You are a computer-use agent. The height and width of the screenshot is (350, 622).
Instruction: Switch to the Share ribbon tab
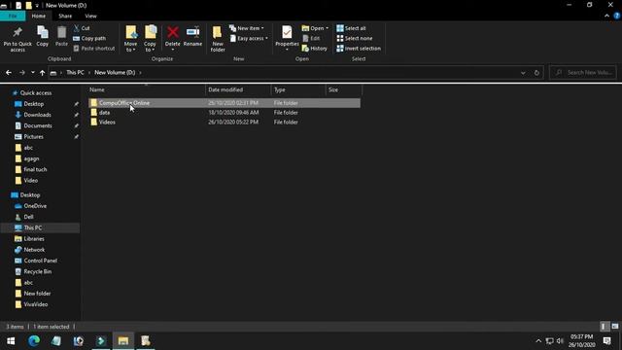pos(65,16)
